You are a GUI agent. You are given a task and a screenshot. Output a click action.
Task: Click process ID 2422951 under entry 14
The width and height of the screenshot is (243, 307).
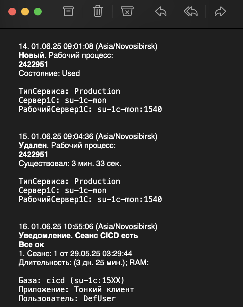pyautogui.click(x=33, y=64)
